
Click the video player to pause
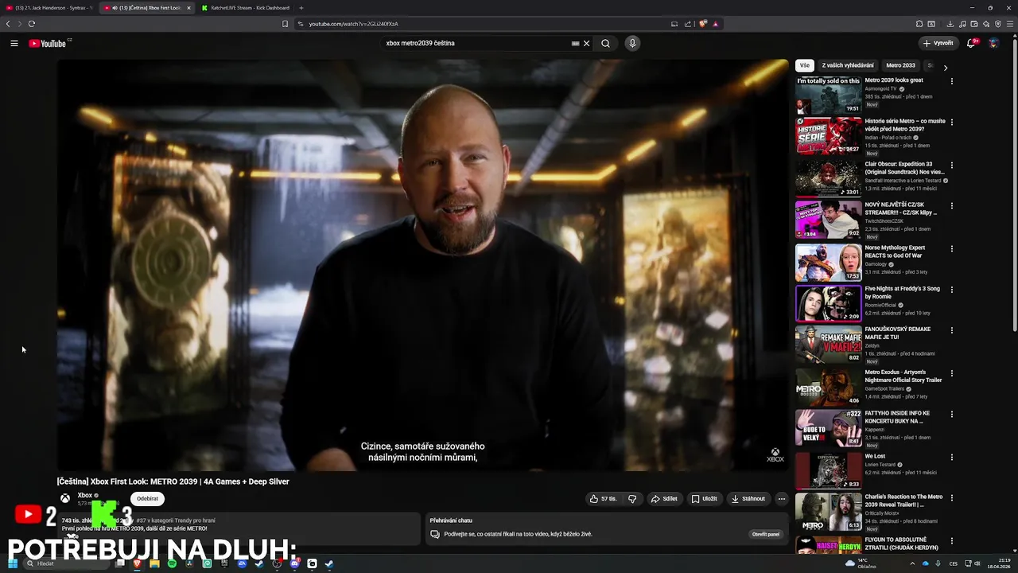pyautogui.click(x=422, y=265)
